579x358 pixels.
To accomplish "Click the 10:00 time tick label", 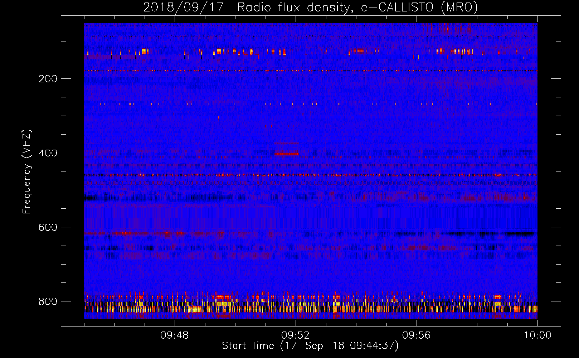I will pos(537,335).
